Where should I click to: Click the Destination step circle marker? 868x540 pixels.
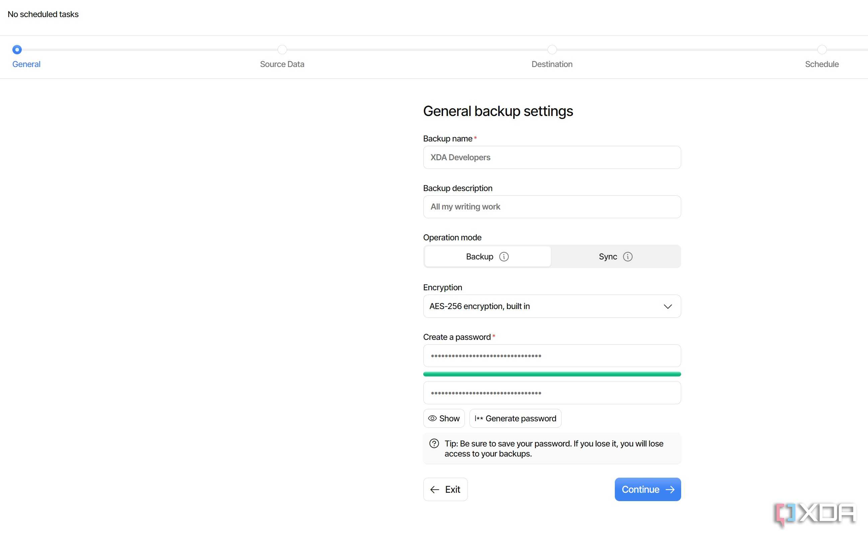point(552,50)
